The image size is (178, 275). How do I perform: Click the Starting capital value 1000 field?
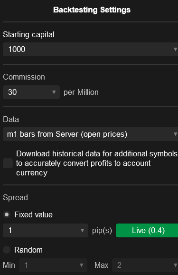pos(90,49)
